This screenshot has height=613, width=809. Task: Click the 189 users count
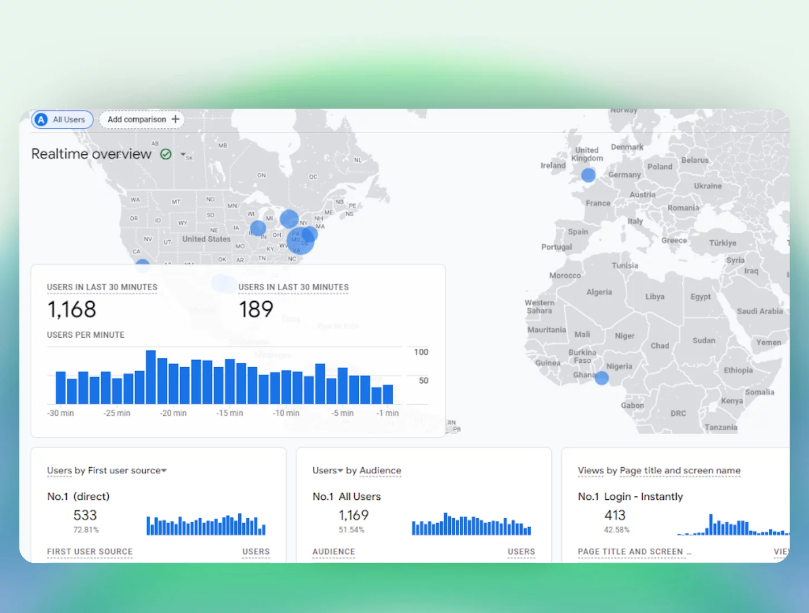(256, 309)
